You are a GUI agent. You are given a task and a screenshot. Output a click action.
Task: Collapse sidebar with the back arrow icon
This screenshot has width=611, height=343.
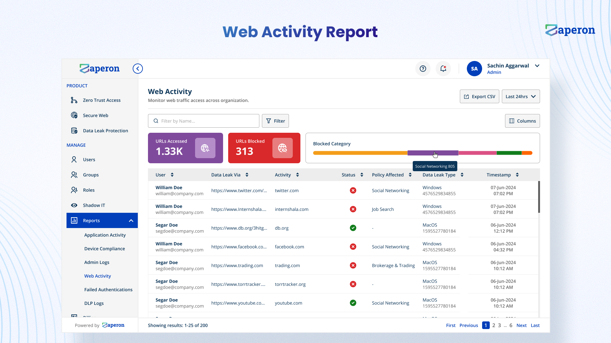point(137,69)
